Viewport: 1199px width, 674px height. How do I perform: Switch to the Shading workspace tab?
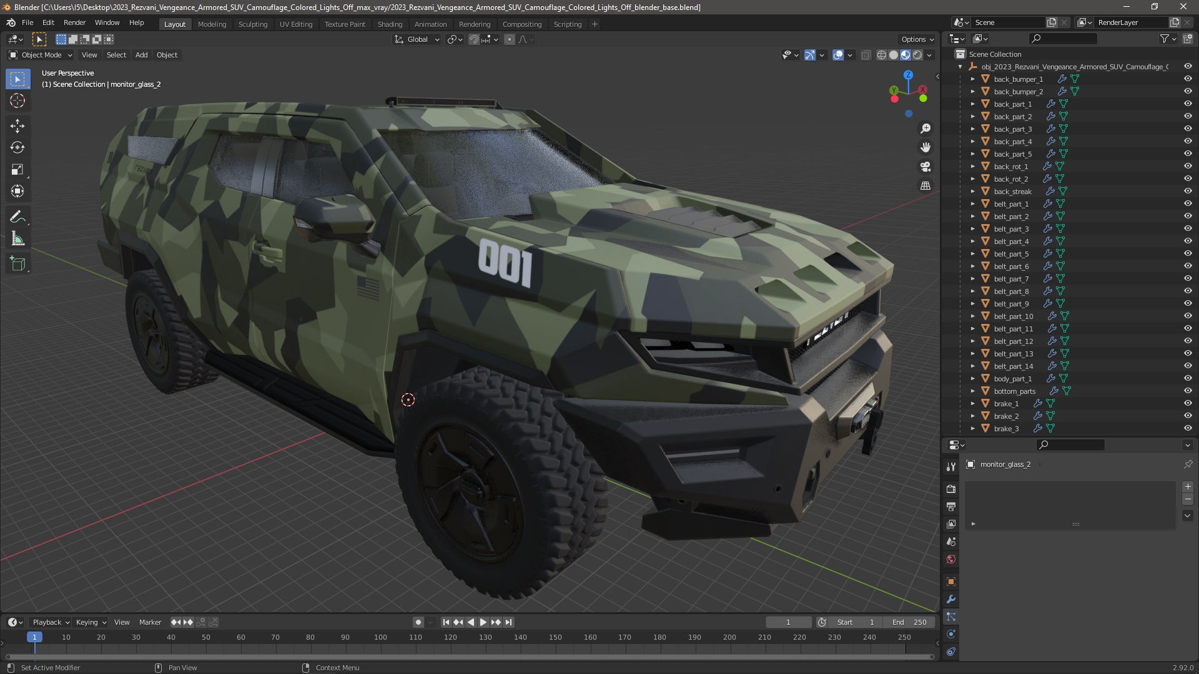[390, 24]
